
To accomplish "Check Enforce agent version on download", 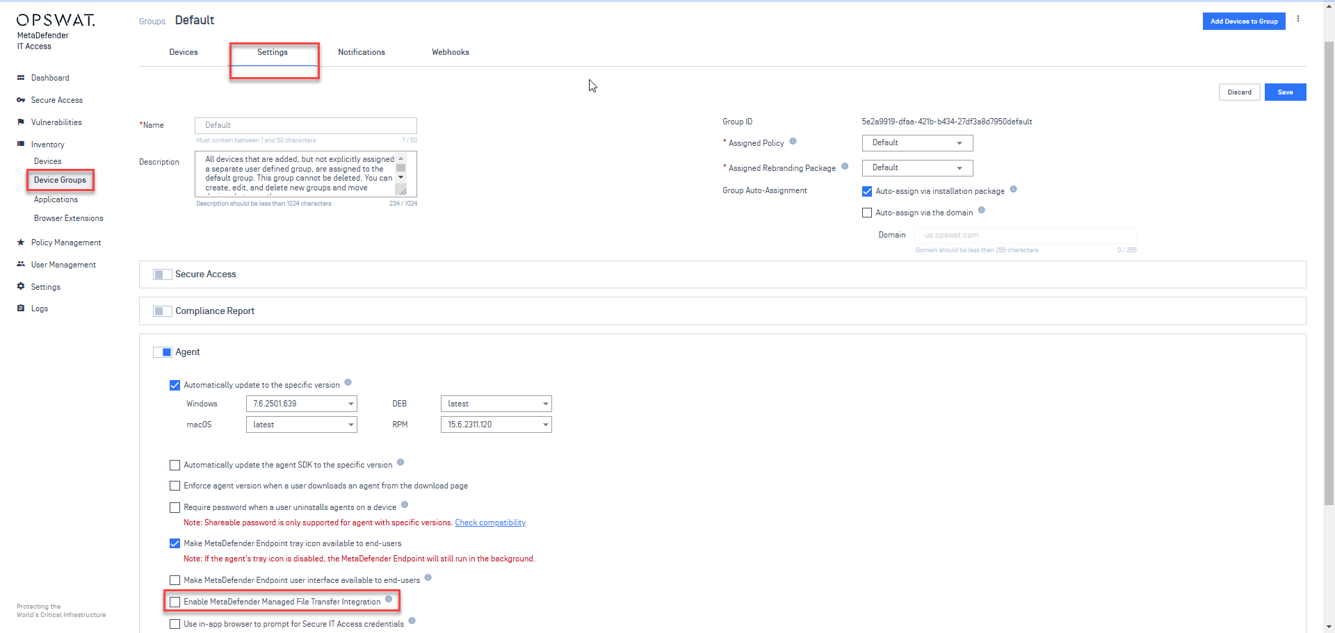I will pos(175,486).
